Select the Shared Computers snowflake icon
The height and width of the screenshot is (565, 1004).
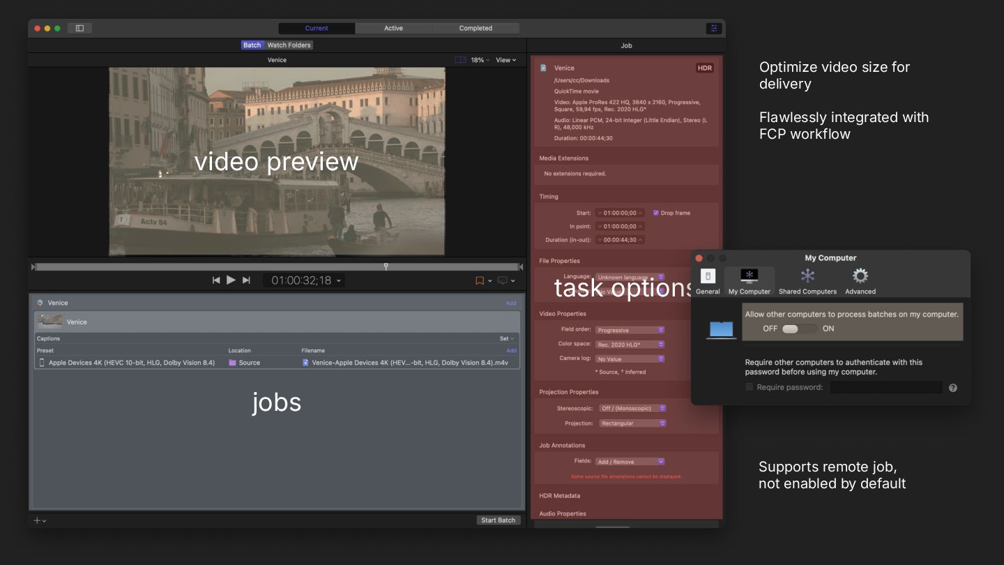tap(807, 276)
